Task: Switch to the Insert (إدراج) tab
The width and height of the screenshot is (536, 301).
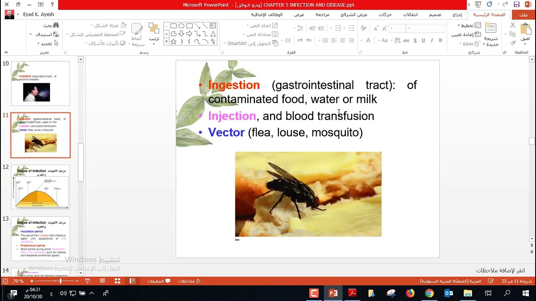Action: pyautogui.click(x=457, y=15)
